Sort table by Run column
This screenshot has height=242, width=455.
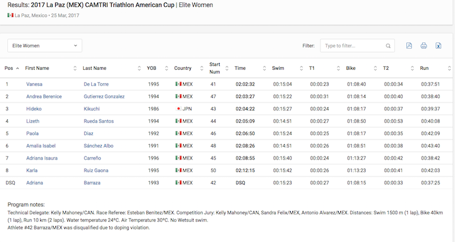[435, 68]
